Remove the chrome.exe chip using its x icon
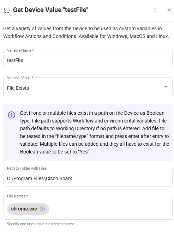The image size is (174, 233). tap(42, 209)
